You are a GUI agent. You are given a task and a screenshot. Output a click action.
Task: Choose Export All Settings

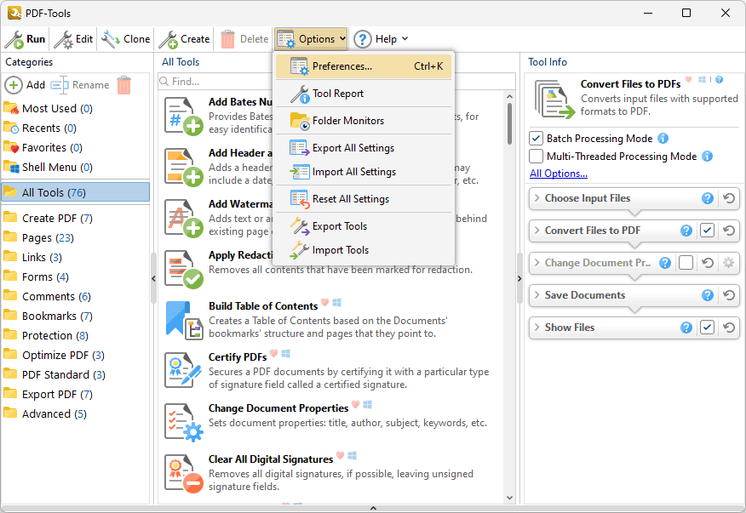364,148
